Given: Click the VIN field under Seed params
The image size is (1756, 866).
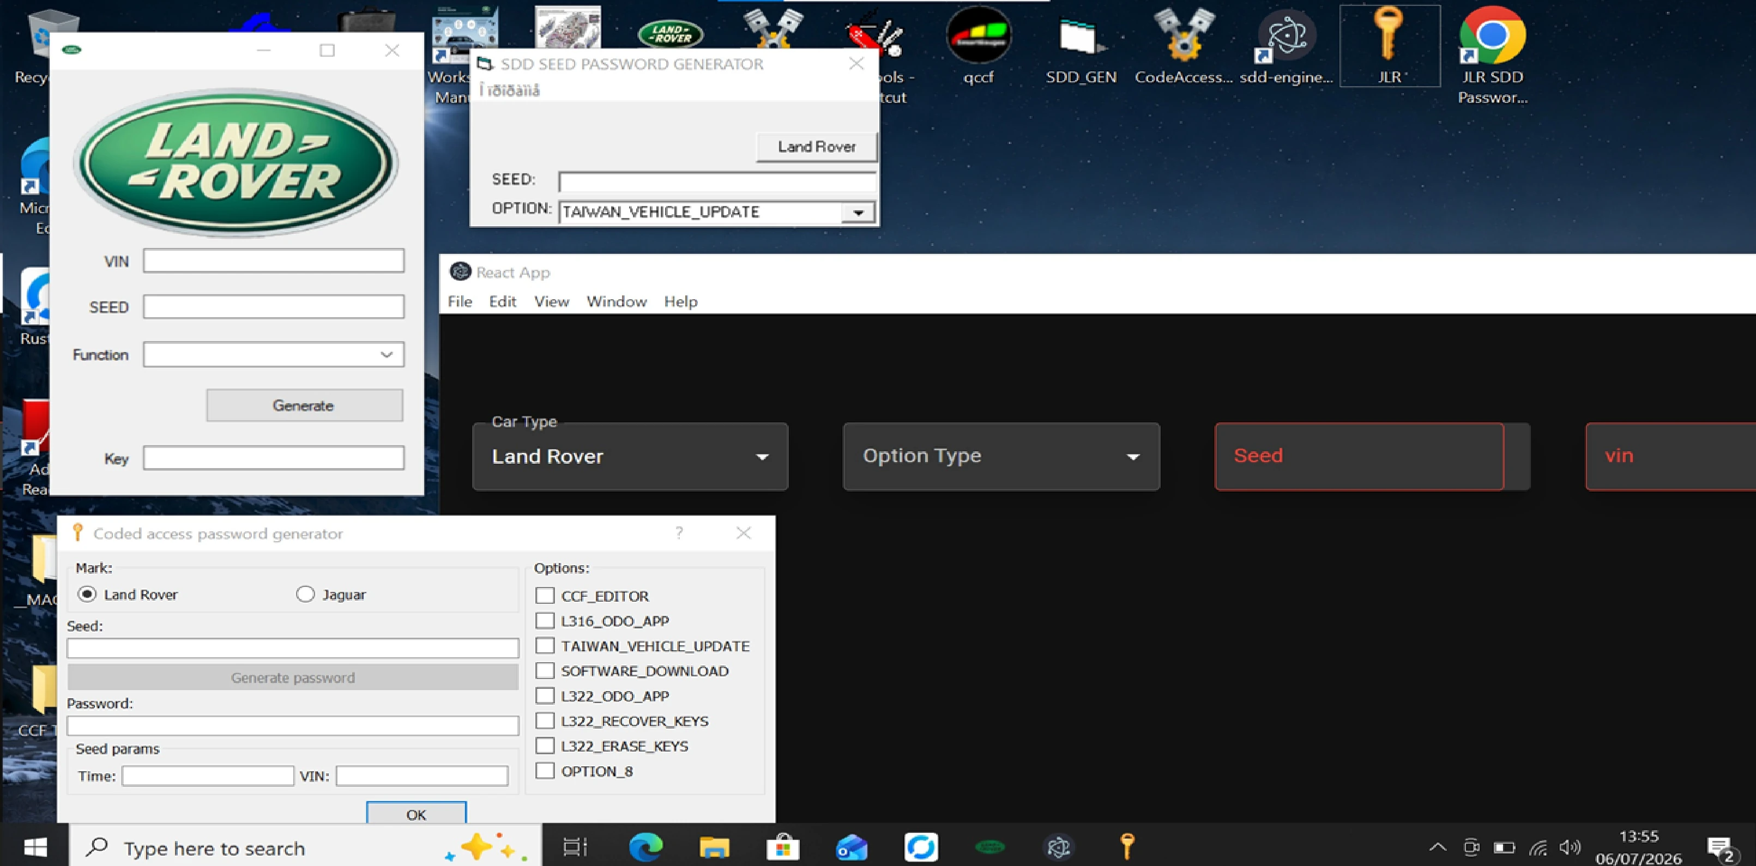Looking at the screenshot, I should [422, 776].
